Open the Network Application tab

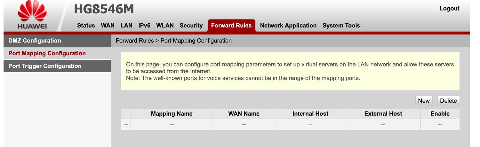tap(288, 26)
